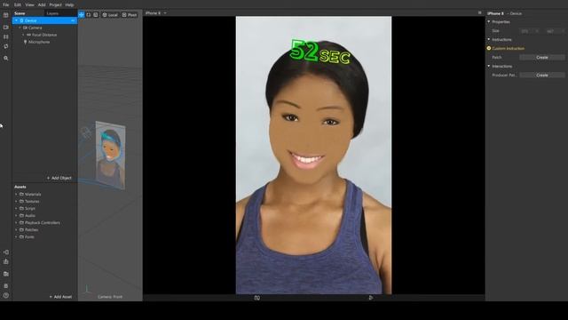Viewport: 568px width, 320px height.
Task: Collapse the Properties section
Action: tap(489, 21)
